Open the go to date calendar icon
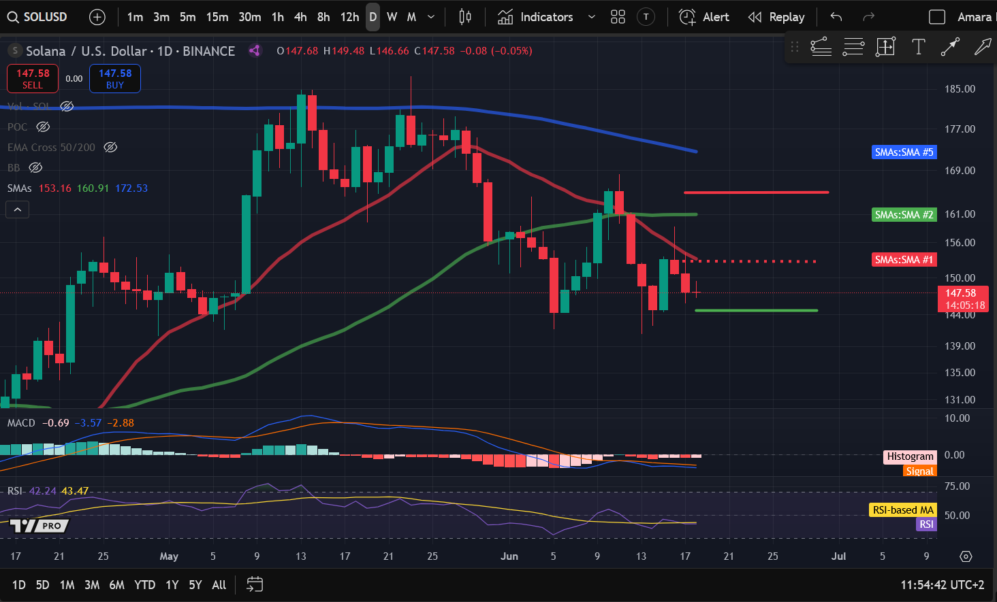 tap(255, 584)
